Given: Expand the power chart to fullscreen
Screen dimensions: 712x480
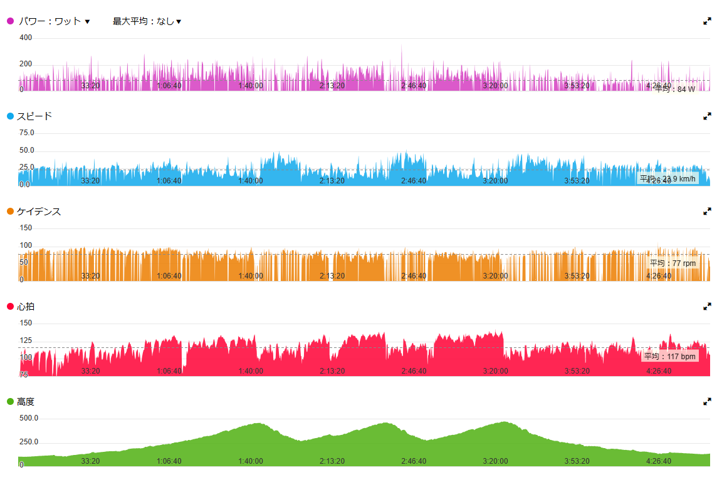Looking at the screenshot, I should pos(706,21).
